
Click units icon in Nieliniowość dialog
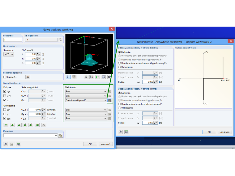pos(127,132)
